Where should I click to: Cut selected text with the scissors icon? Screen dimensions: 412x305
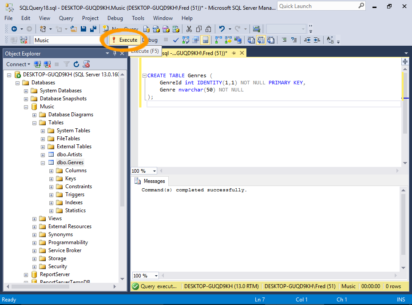click(189, 29)
